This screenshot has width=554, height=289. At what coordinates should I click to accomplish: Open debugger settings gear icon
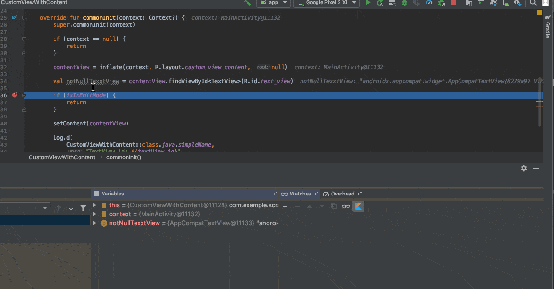tap(524, 168)
